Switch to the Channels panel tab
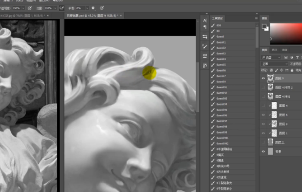Screen dimensions: 302x192 click(x=285, y=50)
